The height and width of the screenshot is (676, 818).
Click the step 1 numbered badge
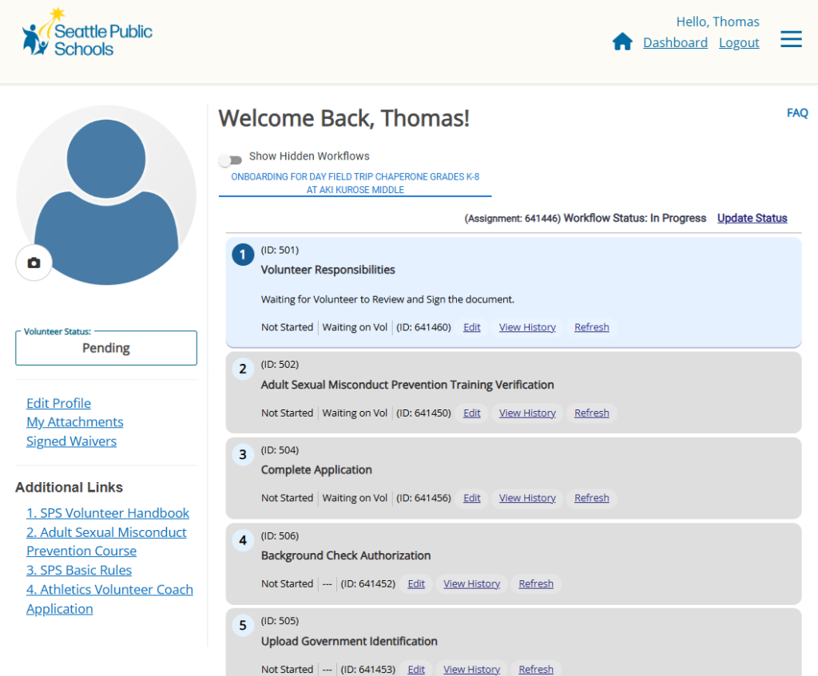click(x=242, y=255)
